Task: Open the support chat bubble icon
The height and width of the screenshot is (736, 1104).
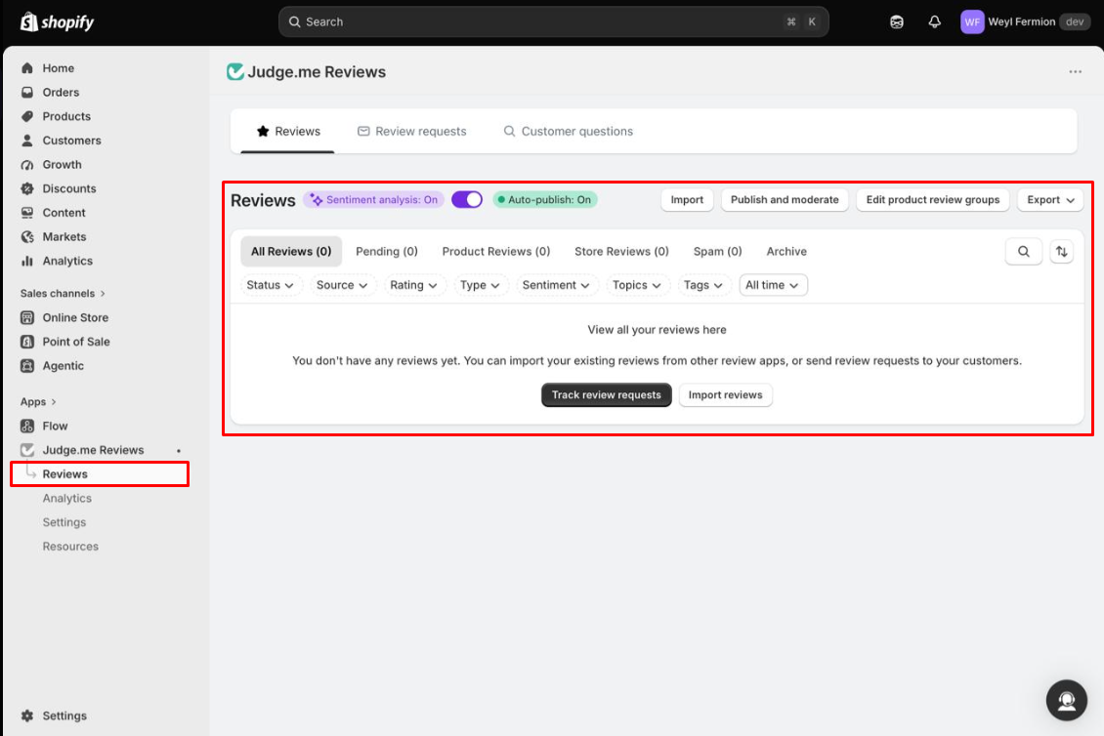Action: 1067,700
